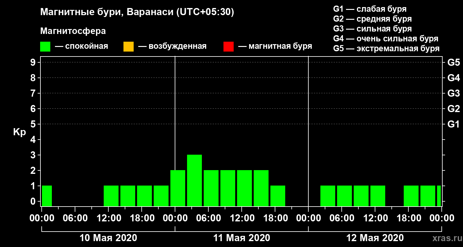Screen dimensions: 463x247
Task: Click the "11 Мая 2020" date label
Action: click(x=242, y=238)
